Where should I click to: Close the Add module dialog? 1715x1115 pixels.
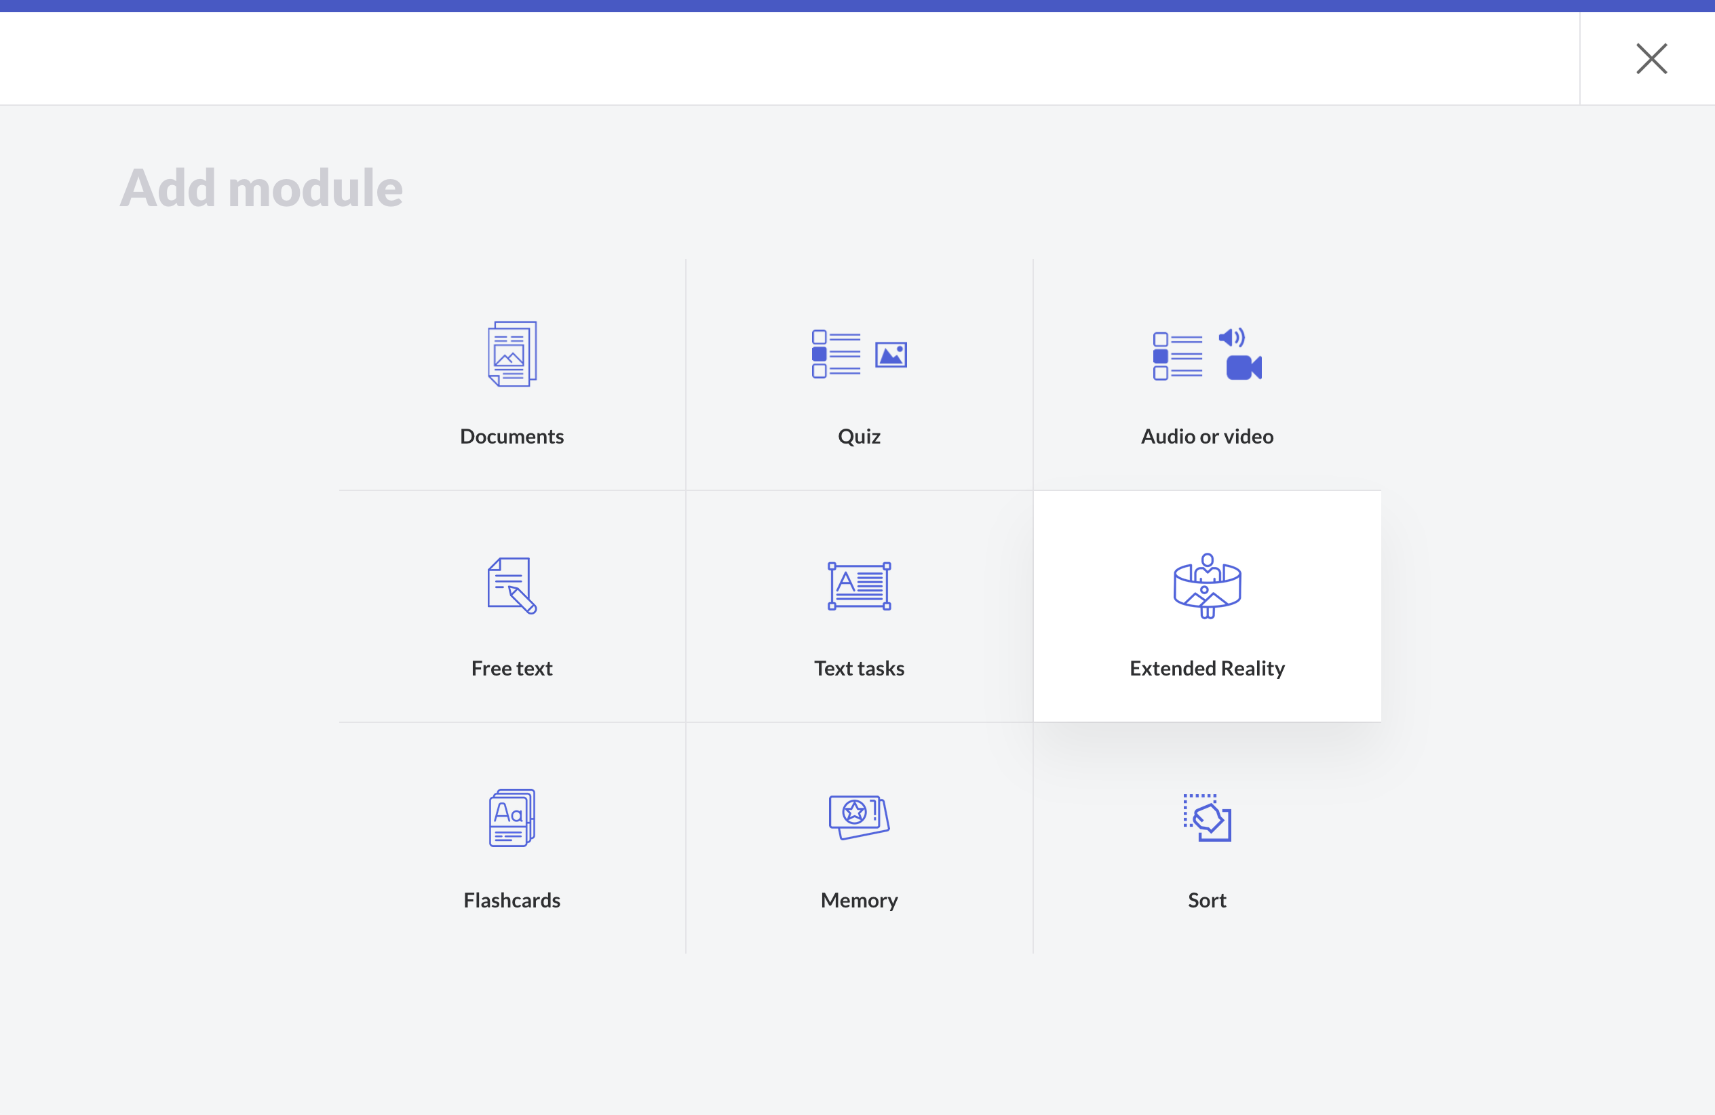click(x=1651, y=59)
